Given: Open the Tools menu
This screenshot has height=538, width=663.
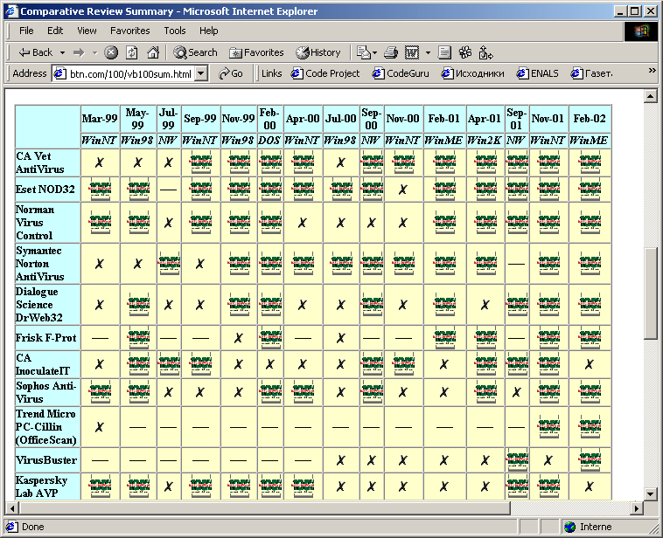Looking at the screenshot, I should pyautogui.click(x=175, y=31).
